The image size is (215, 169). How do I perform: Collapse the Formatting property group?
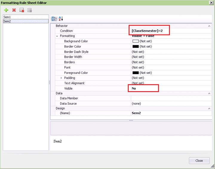[57, 36]
